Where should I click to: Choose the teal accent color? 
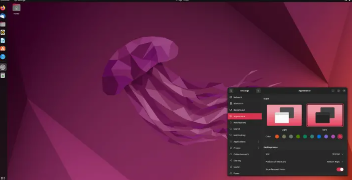312,136
